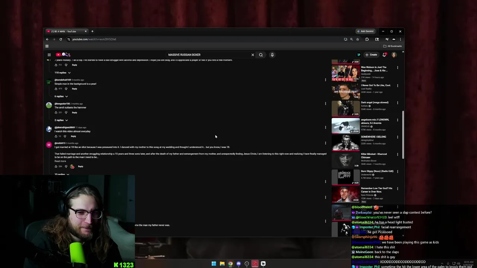
Task: Open options for 'Simple man in the background' comment
Action: click(325, 80)
